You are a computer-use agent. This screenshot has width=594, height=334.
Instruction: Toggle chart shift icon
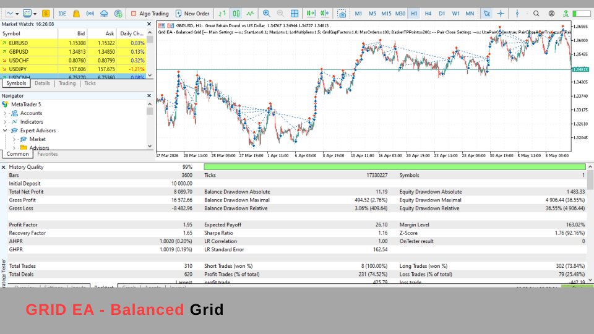click(325, 14)
